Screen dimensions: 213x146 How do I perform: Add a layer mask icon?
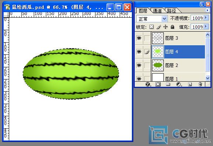tap(158, 84)
